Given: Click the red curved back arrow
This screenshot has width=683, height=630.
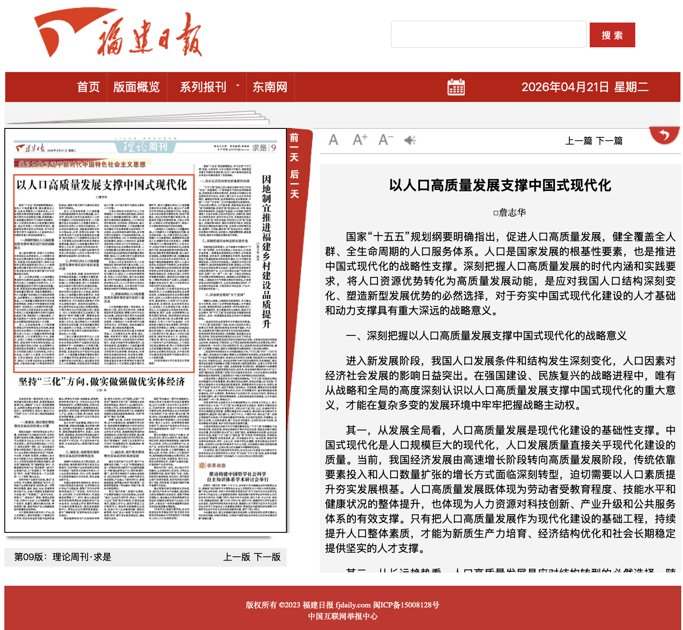Looking at the screenshot, I should (x=664, y=135).
